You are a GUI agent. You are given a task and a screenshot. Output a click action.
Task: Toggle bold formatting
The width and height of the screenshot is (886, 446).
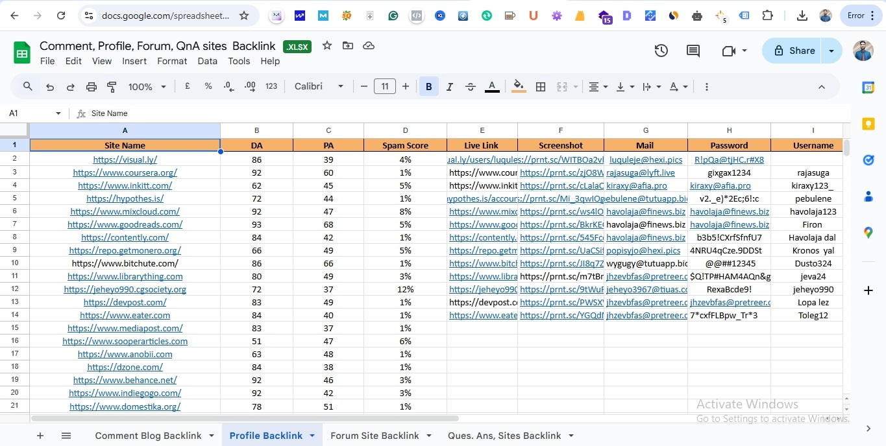pyautogui.click(x=428, y=87)
